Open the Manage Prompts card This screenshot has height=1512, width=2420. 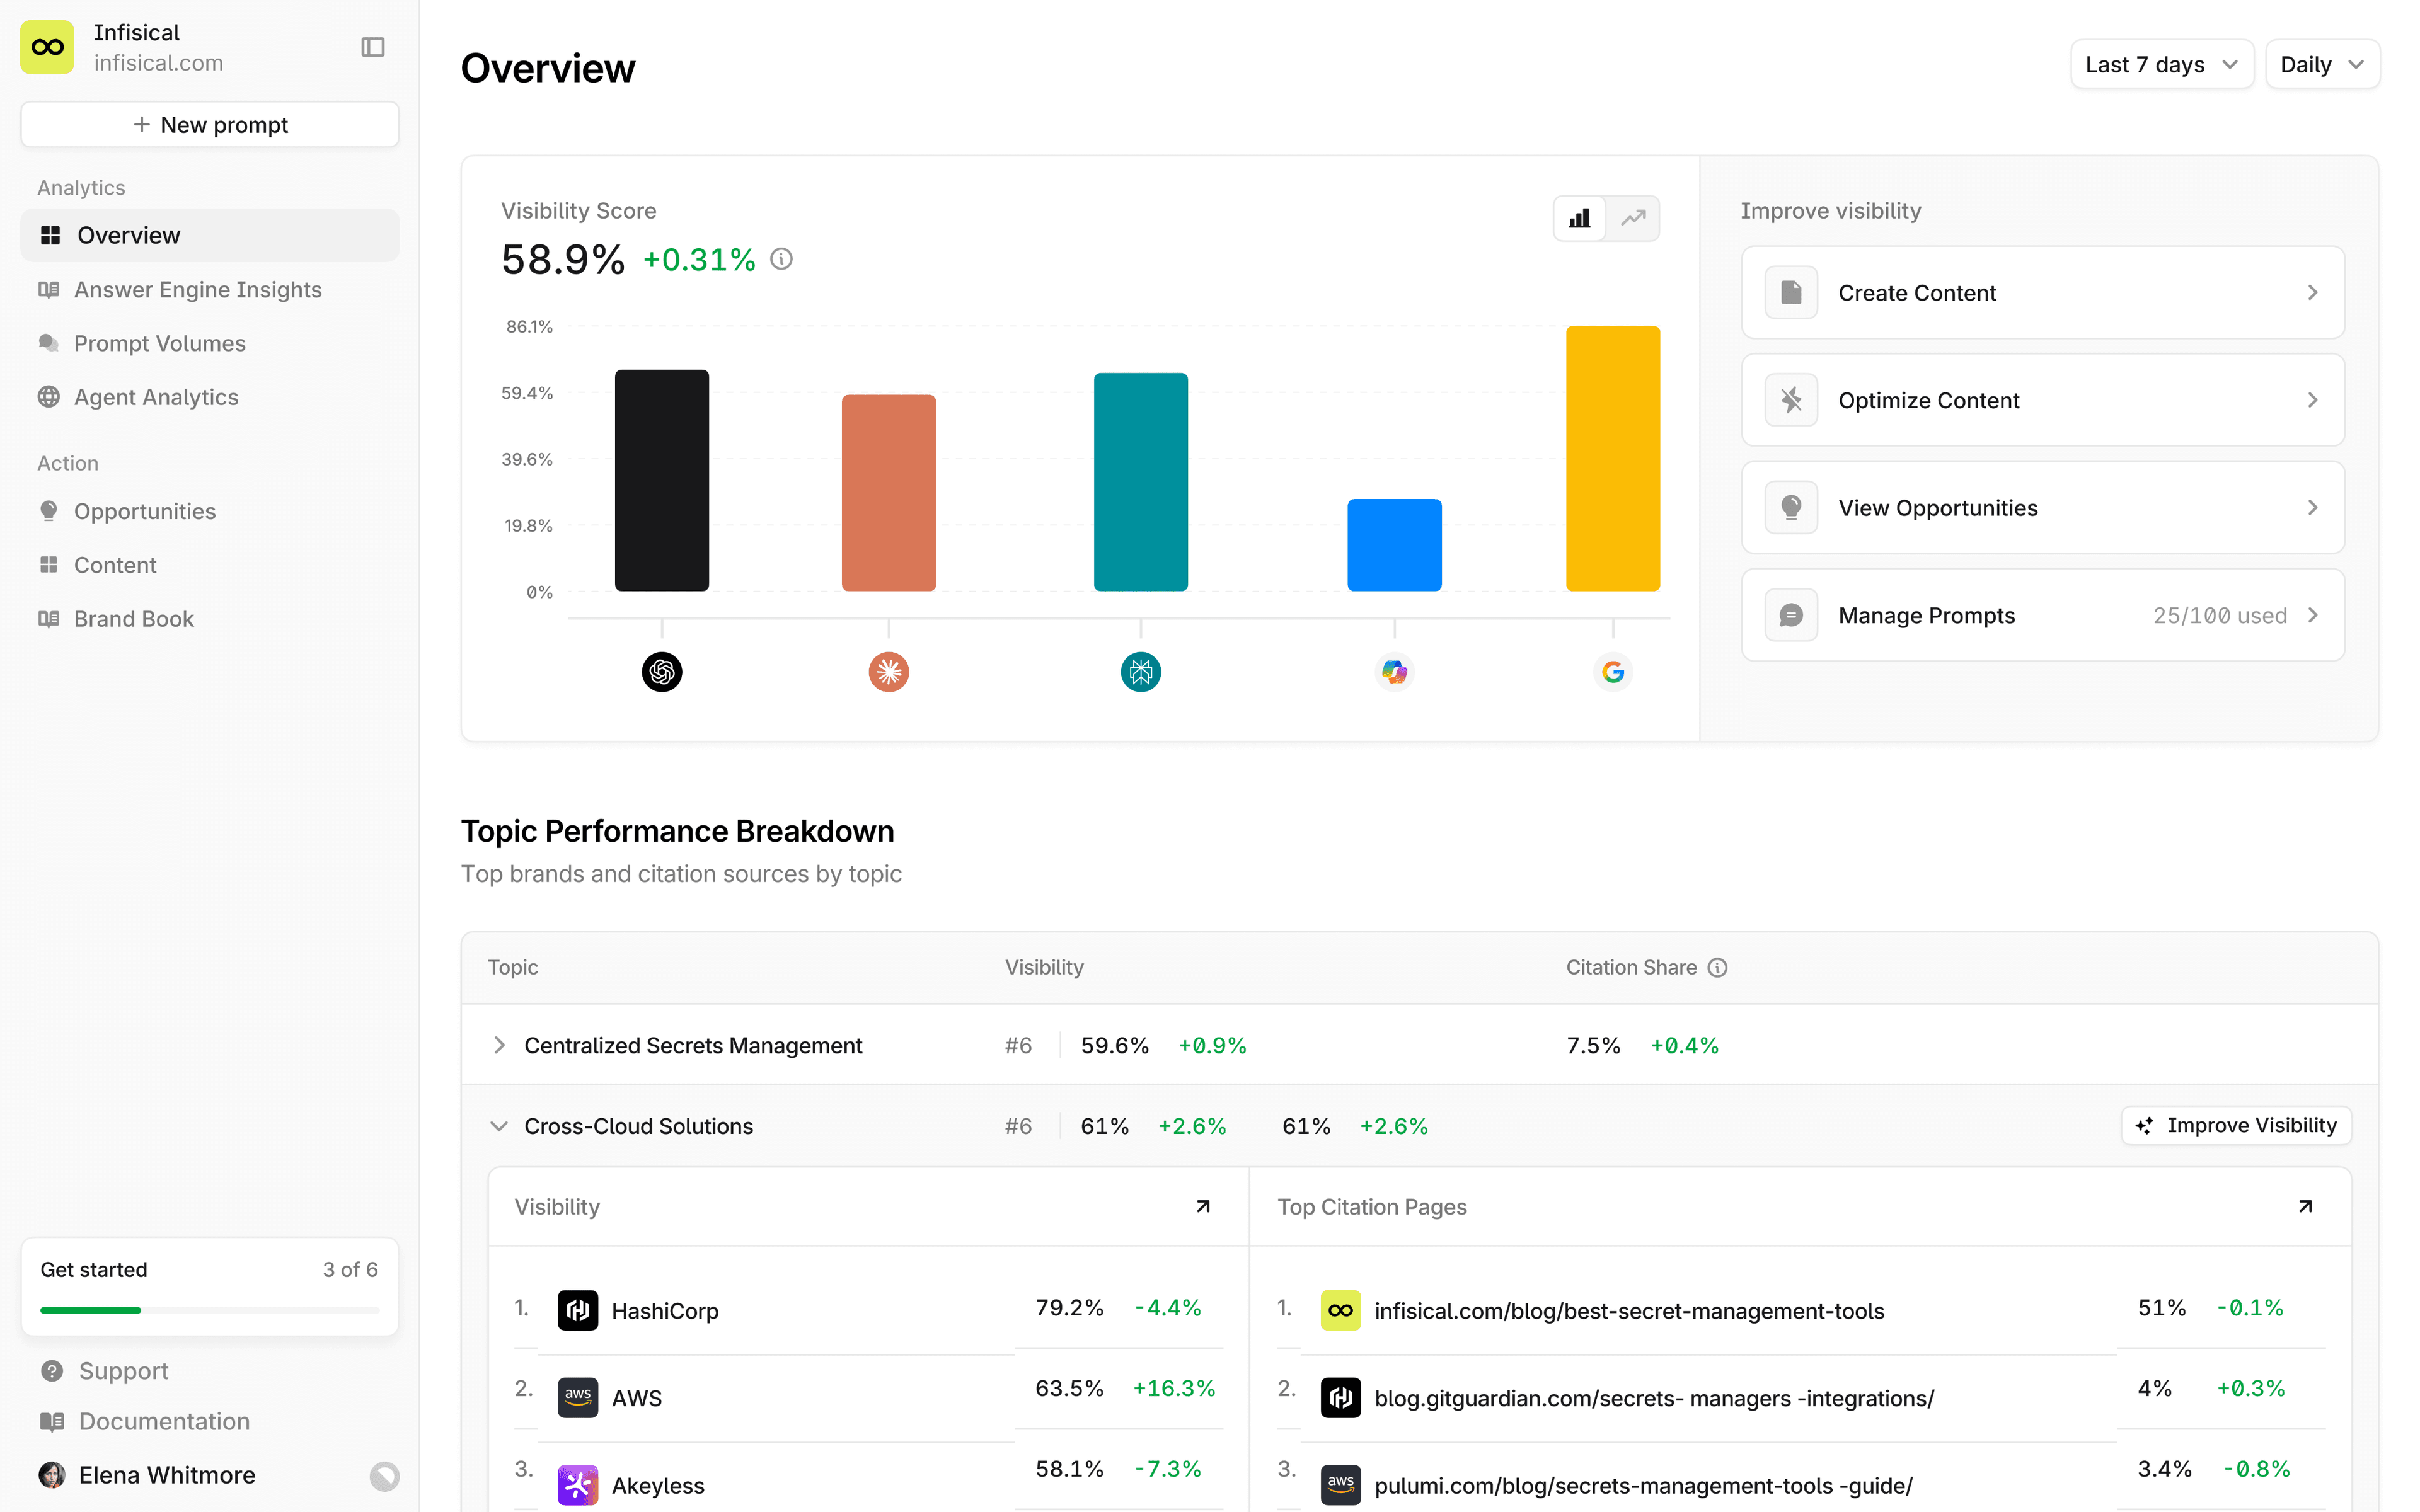2042,615
